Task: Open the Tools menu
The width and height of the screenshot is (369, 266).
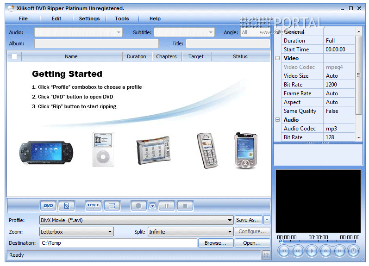Action: [122, 19]
